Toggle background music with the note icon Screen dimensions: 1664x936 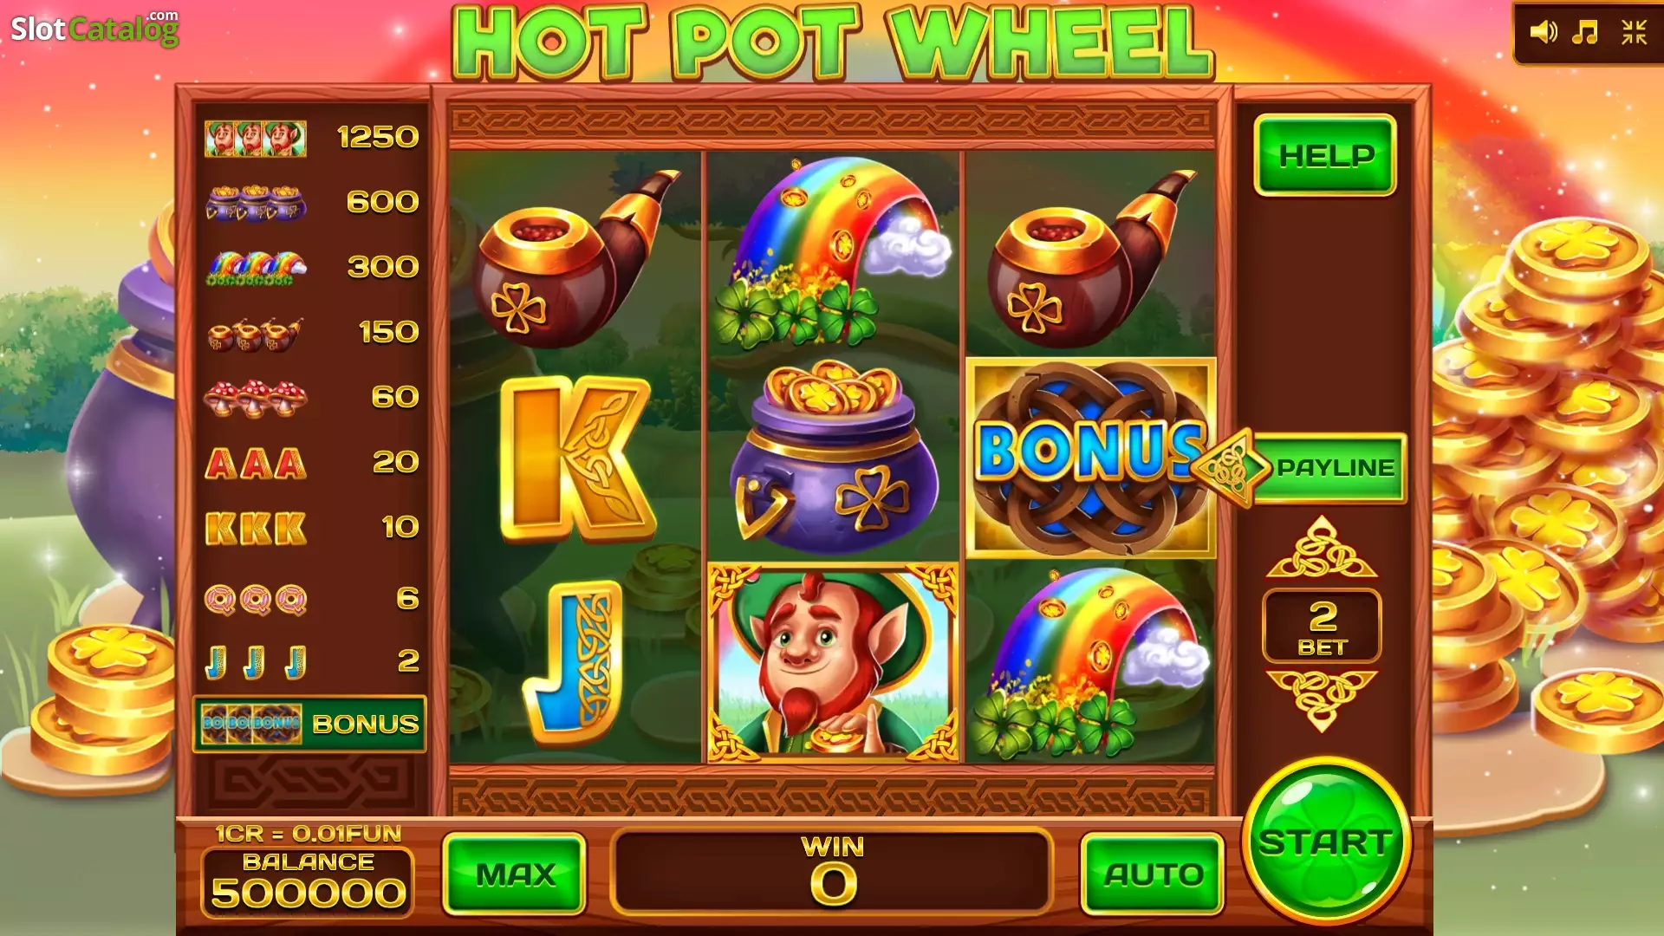(x=1585, y=33)
